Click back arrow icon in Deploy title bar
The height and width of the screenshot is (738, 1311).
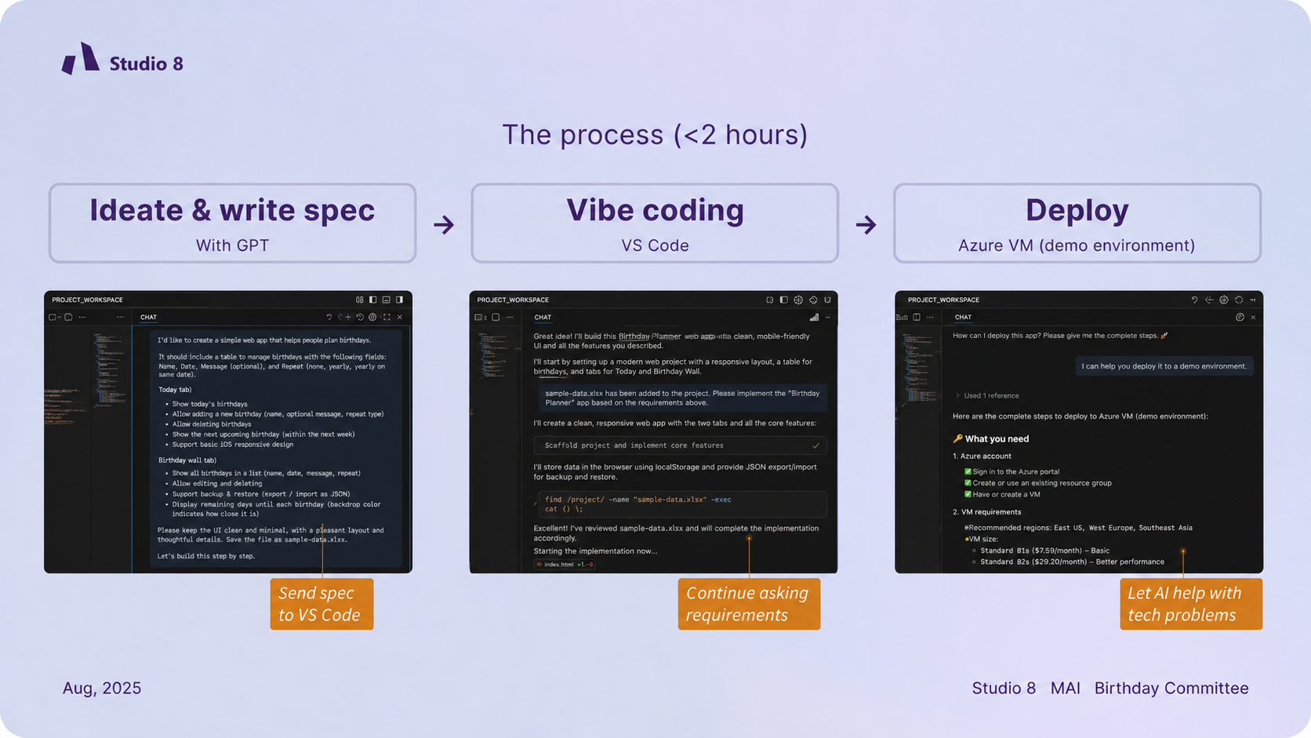click(x=1209, y=300)
